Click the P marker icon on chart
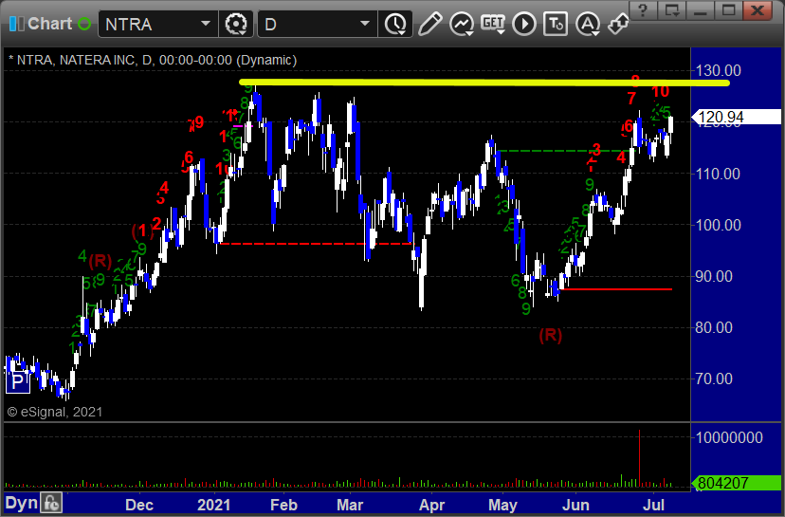This screenshot has height=517, width=785. point(17,382)
